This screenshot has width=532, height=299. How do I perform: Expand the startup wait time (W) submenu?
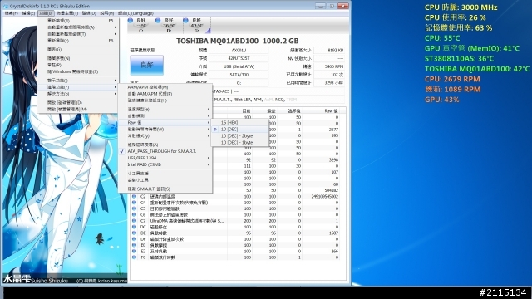(165, 130)
